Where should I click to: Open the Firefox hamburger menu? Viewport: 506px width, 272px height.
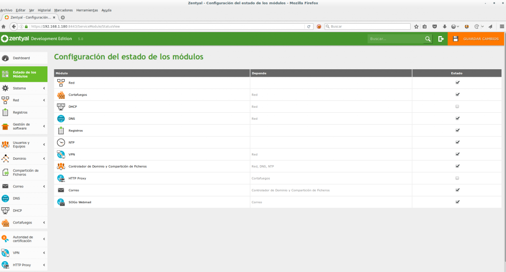(502, 27)
